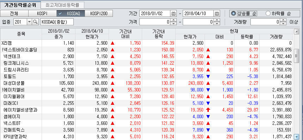Viewport: 303px width, 140px height.
Task: Sort by the 기간내 대비 column header
Action: click(x=125, y=34)
